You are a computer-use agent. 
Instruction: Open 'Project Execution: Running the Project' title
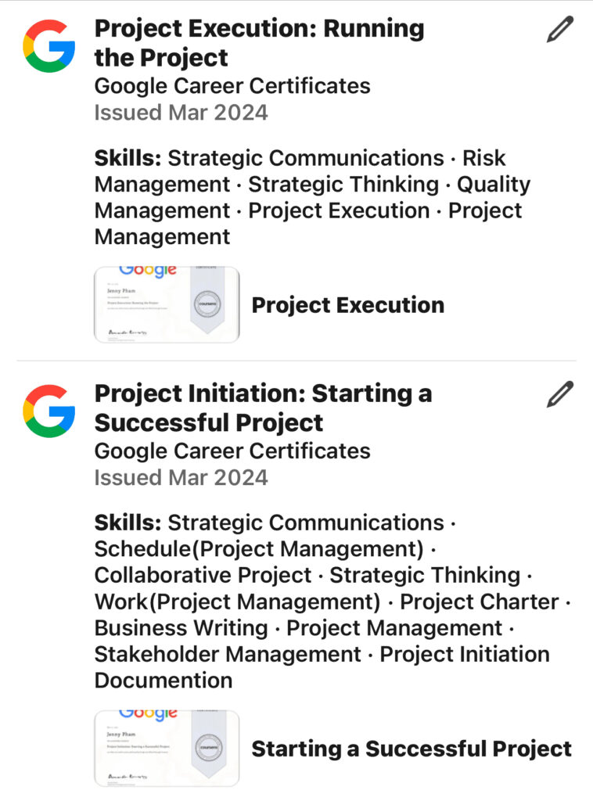pos(260,43)
